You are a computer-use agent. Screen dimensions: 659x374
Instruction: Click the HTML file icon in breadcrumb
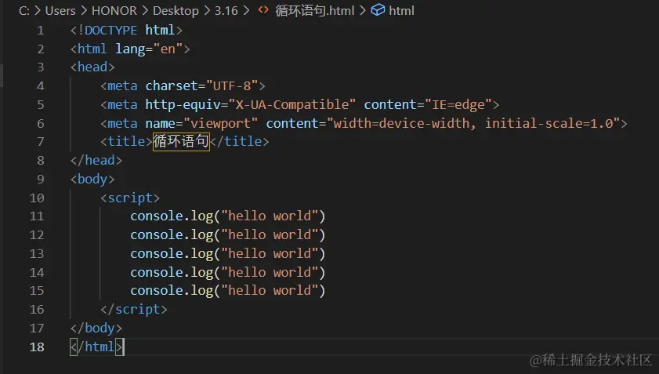pos(263,10)
